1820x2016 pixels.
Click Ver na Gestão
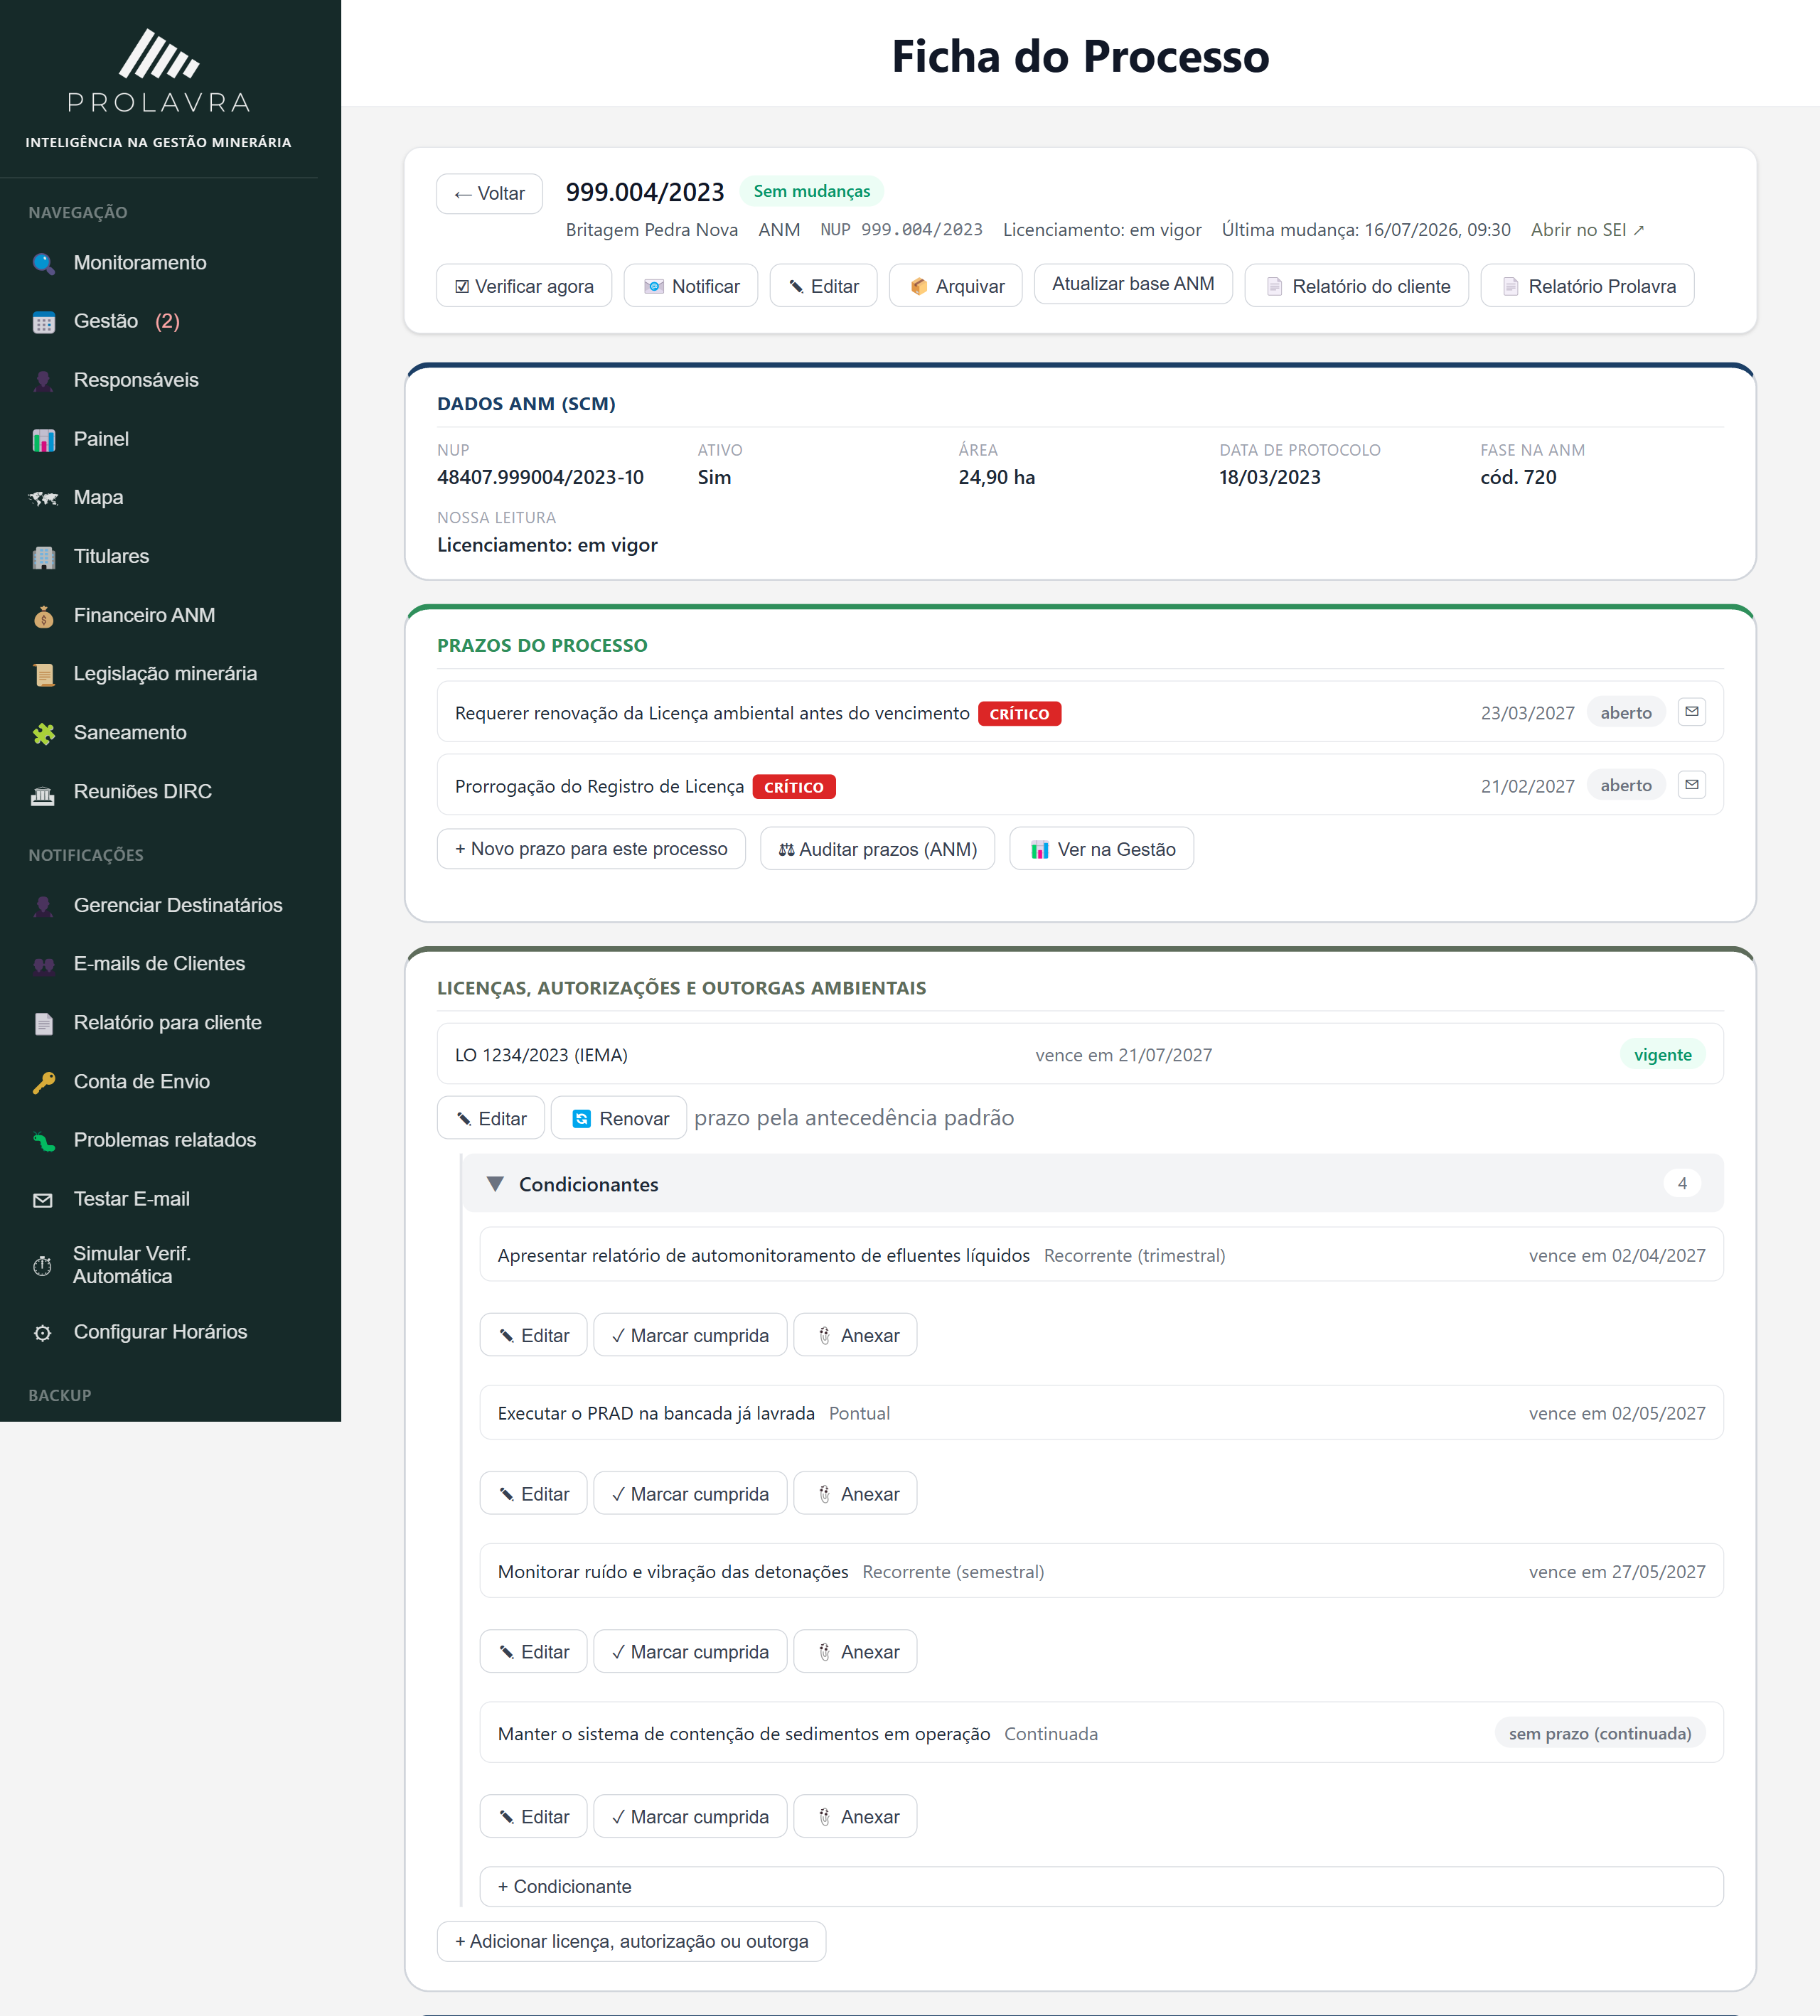[1101, 849]
